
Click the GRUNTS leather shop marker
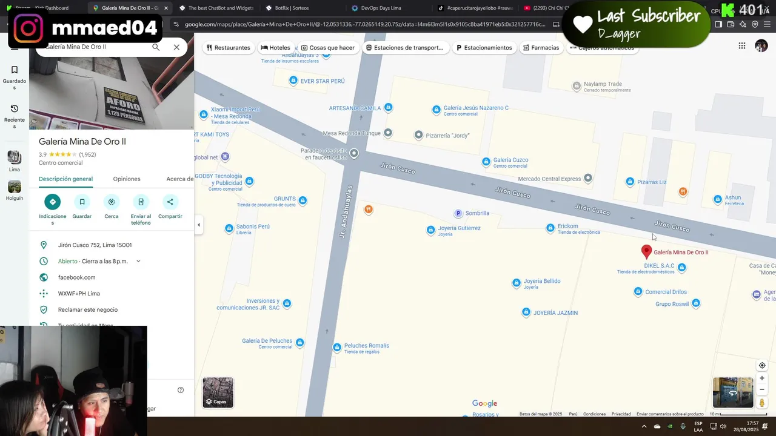[x=303, y=200]
